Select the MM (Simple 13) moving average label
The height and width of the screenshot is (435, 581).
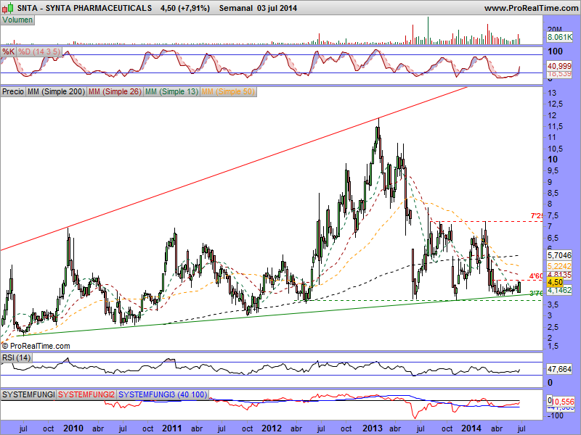click(x=171, y=92)
